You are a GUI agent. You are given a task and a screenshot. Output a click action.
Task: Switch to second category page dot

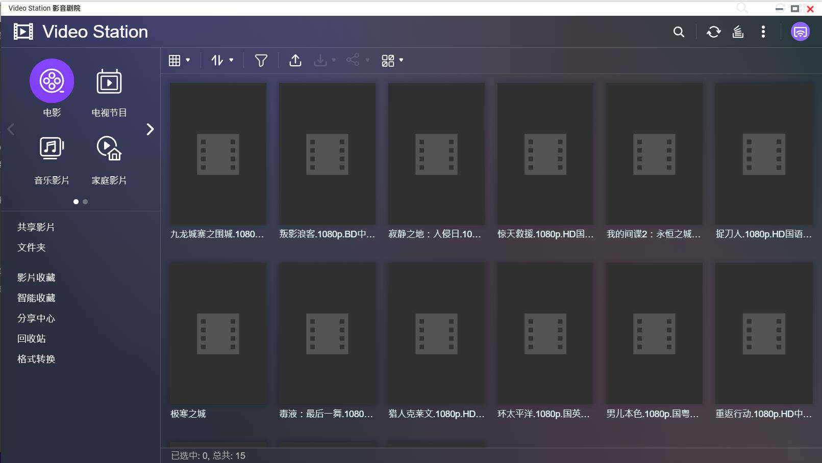click(85, 202)
